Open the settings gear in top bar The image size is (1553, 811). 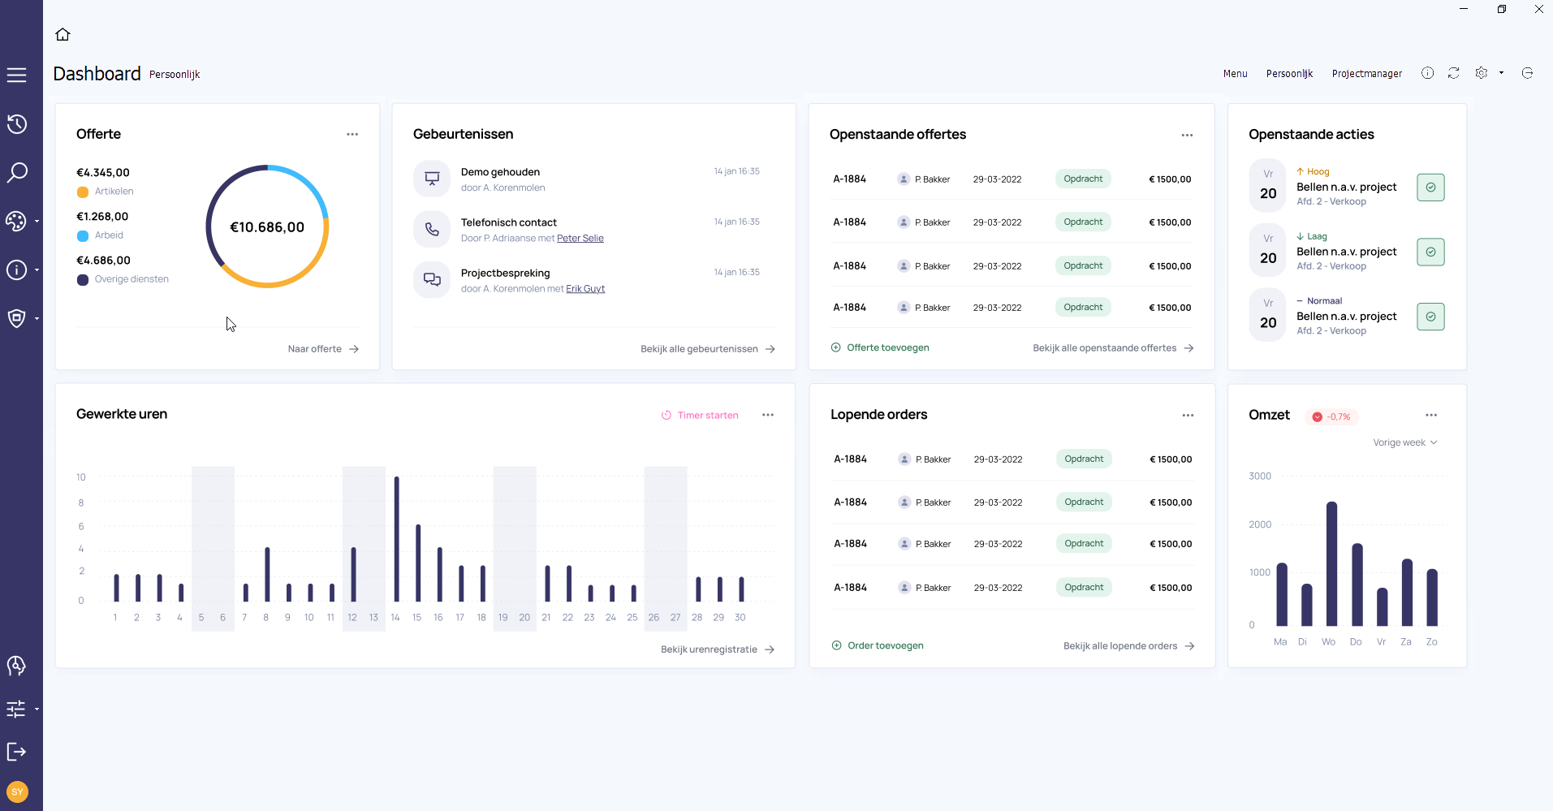point(1482,73)
